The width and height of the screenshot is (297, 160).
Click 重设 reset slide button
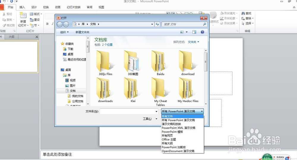coord(35,20)
